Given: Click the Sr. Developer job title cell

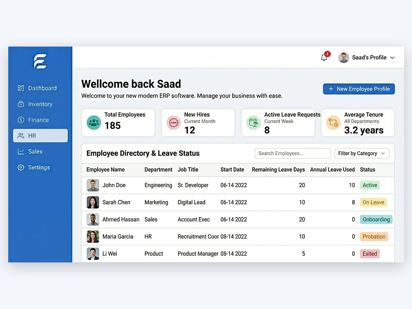Looking at the screenshot, I should point(193,185).
